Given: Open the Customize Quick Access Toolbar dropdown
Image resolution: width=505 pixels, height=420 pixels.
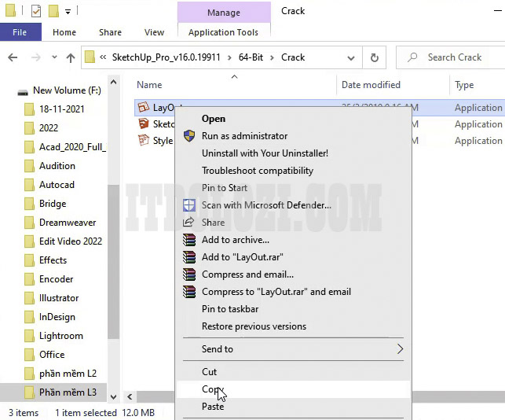Looking at the screenshot, I should coord(68,12).
